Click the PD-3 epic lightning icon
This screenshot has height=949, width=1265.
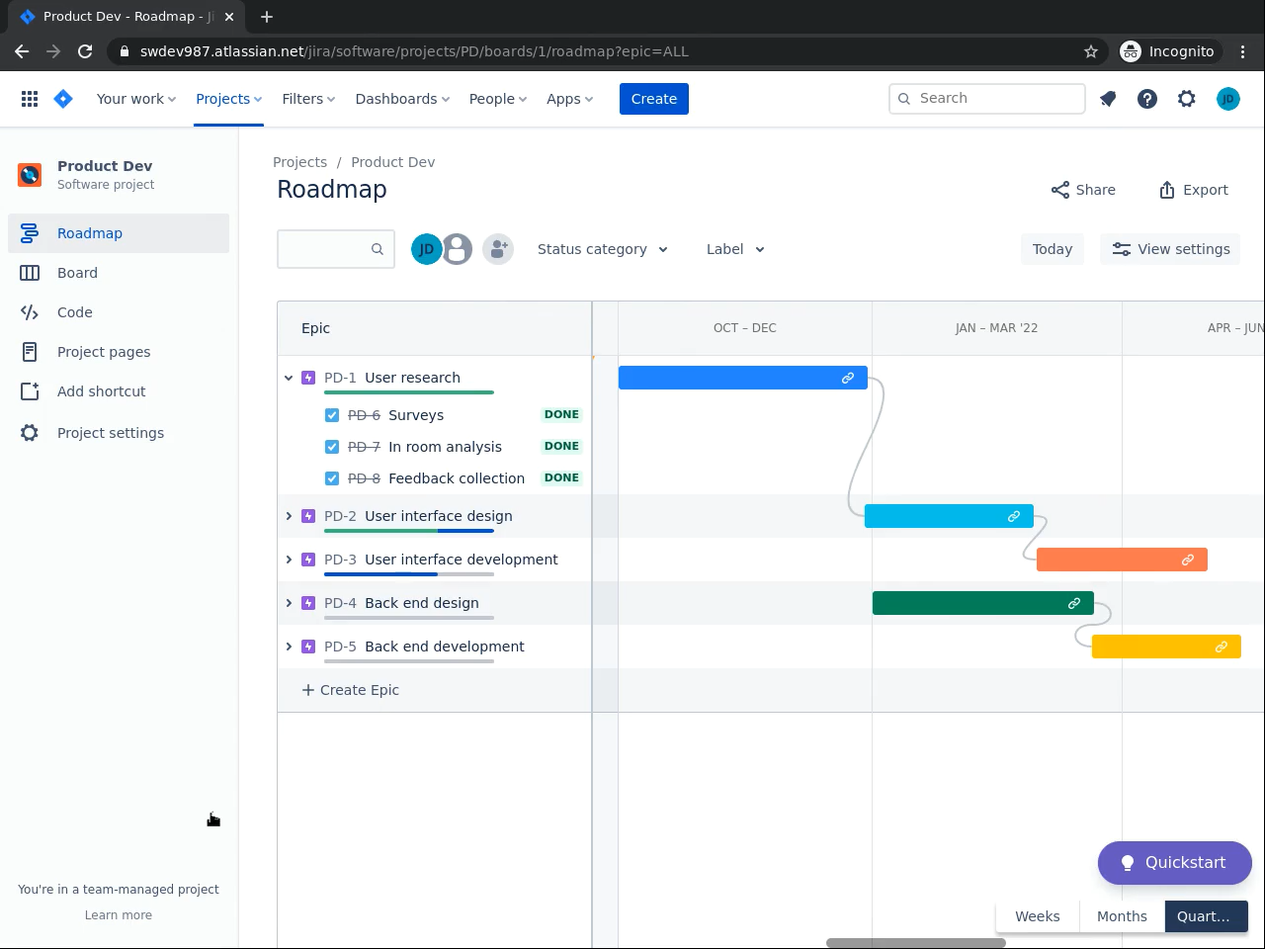click(x=308, y=560)
